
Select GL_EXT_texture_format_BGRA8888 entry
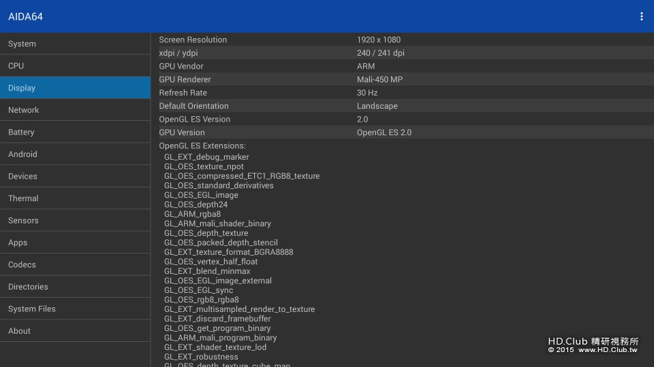click(229, 252)
